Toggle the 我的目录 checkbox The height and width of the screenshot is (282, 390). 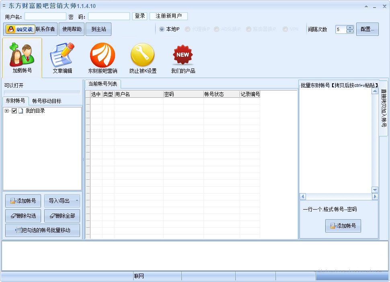tap(14, 111)
